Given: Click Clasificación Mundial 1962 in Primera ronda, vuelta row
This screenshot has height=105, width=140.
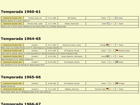Looking at the screenshot, I should coord(12,24).
